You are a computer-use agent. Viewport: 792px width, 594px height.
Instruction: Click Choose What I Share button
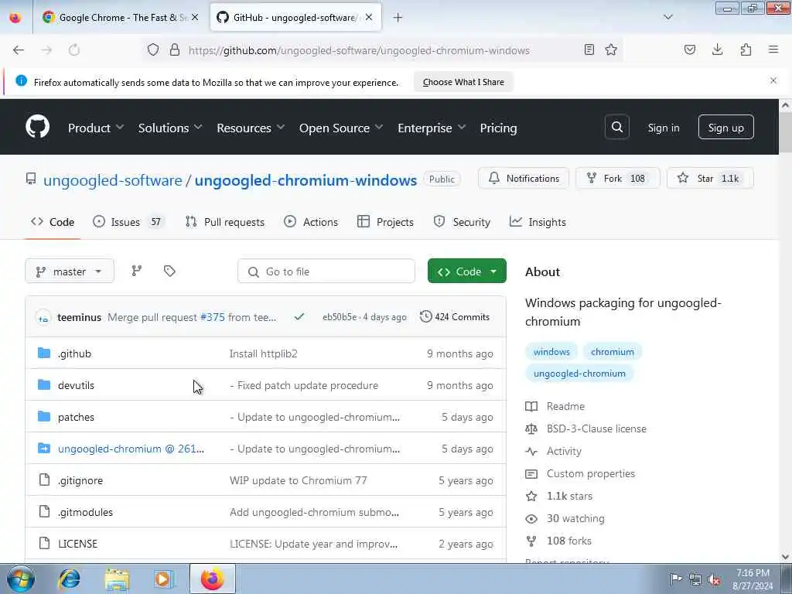[463, 82]
